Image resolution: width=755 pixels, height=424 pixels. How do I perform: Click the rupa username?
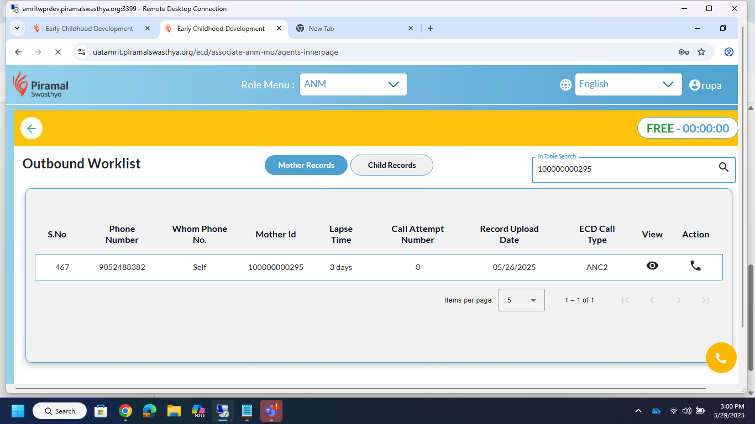click(711, 86)
